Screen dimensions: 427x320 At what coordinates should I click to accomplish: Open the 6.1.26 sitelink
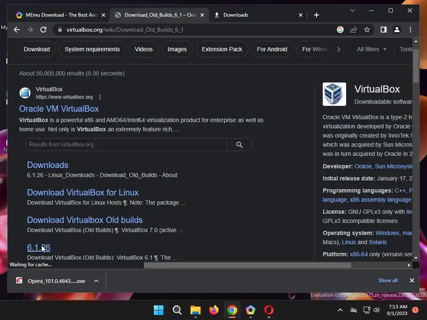click(39, 247)
